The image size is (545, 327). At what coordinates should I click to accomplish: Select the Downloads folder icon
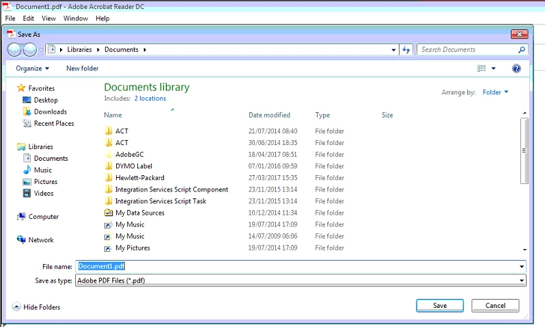pos(27,112)
